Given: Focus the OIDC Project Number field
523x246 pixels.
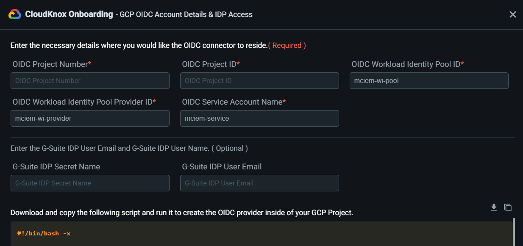Looking at the screenshot, I should tap(90, 80).
